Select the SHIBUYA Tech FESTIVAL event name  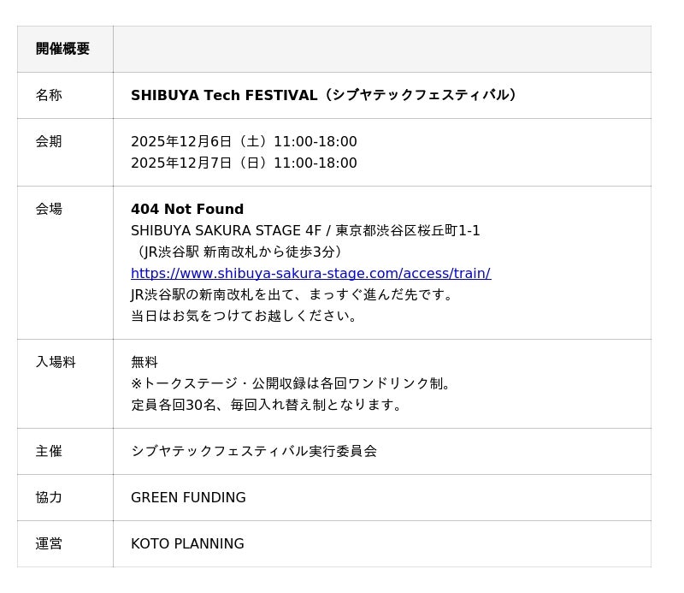pyautogui.click(x=325, y=95)
